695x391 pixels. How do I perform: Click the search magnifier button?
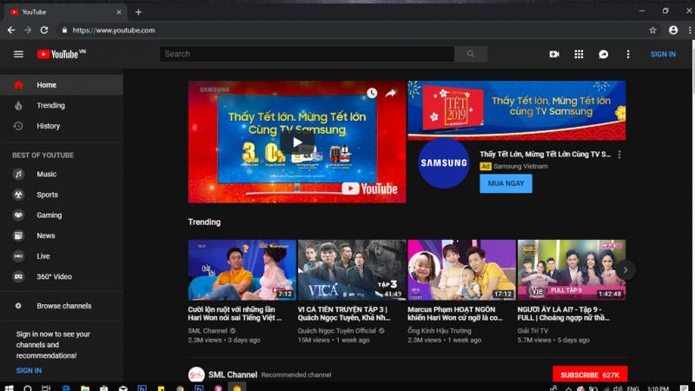471,54
